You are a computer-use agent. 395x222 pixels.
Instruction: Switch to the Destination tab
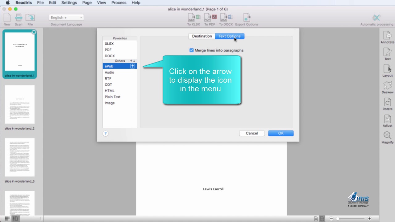click(202, 36)
